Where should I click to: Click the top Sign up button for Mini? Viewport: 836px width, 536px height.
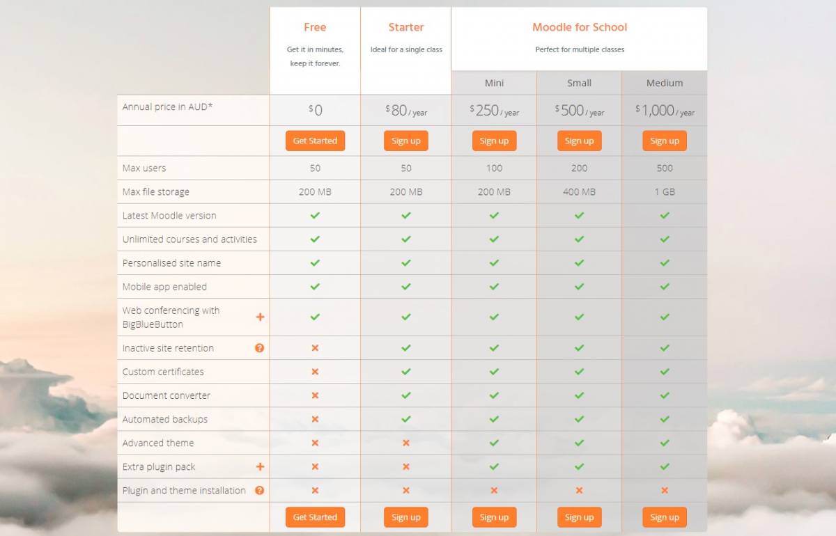(494, 141)
